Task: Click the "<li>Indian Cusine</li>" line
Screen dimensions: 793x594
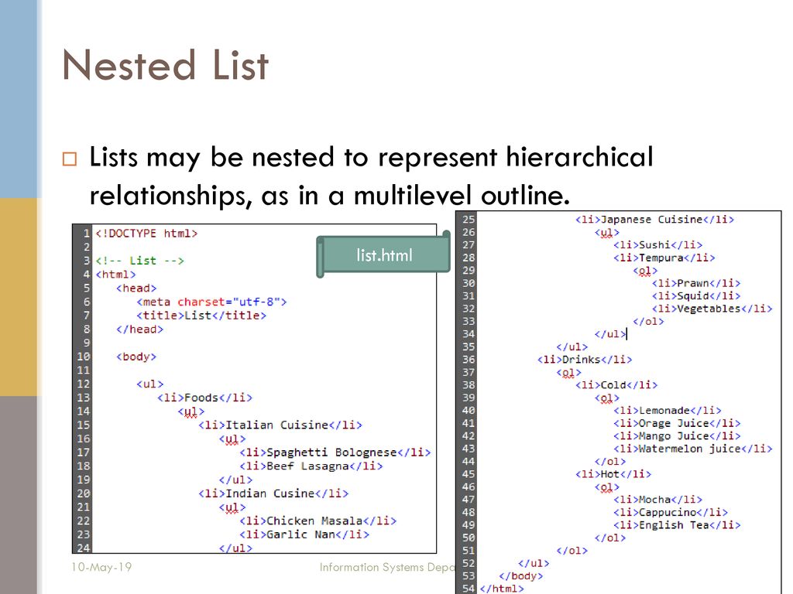Action: 273,493
